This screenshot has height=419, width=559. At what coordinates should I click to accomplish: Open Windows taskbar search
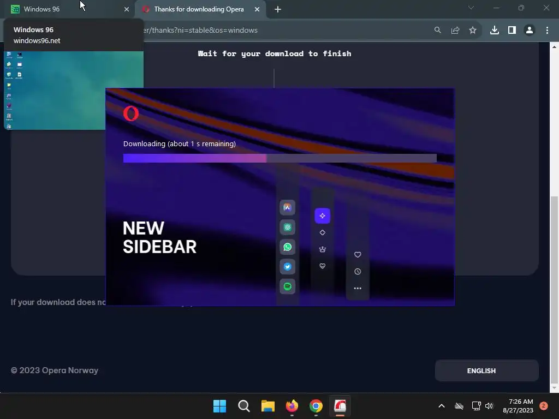coord(244,406)
